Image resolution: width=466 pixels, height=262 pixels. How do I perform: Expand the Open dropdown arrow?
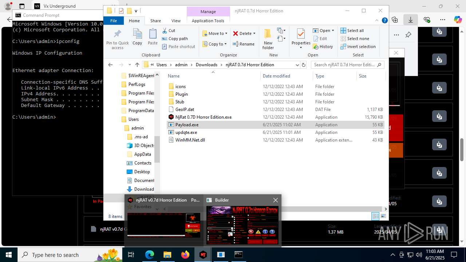tap(333, 31)
